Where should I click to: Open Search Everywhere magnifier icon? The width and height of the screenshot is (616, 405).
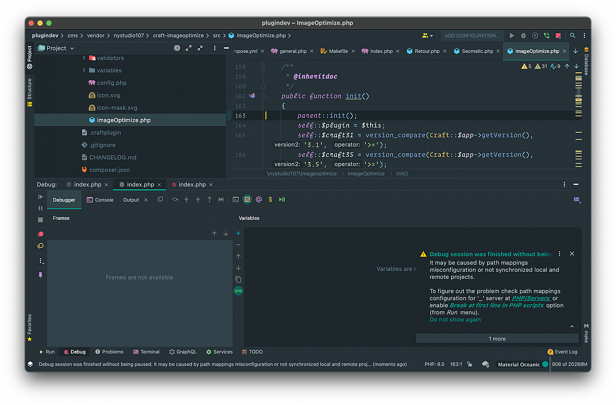(573, 36)
